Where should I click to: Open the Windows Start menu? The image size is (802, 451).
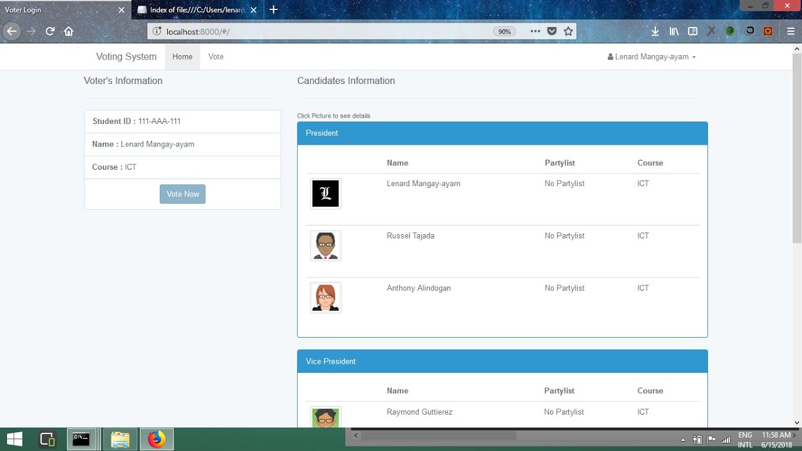(x=14, y=440)
